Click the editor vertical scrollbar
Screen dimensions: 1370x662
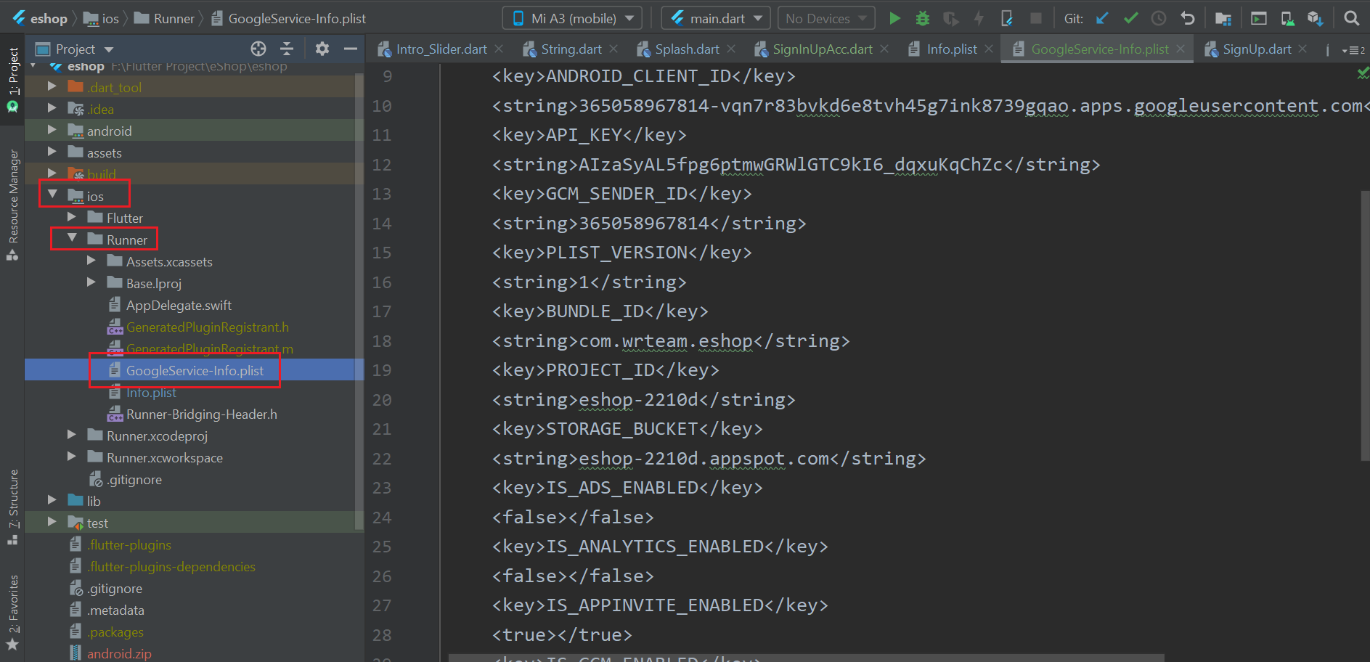[1365, 323]
